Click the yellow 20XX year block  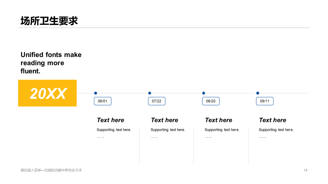click(47, 93)
